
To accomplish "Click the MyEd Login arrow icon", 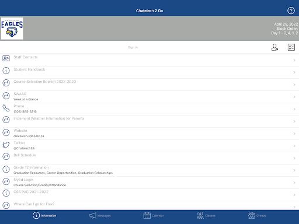I will pos(6,181).
